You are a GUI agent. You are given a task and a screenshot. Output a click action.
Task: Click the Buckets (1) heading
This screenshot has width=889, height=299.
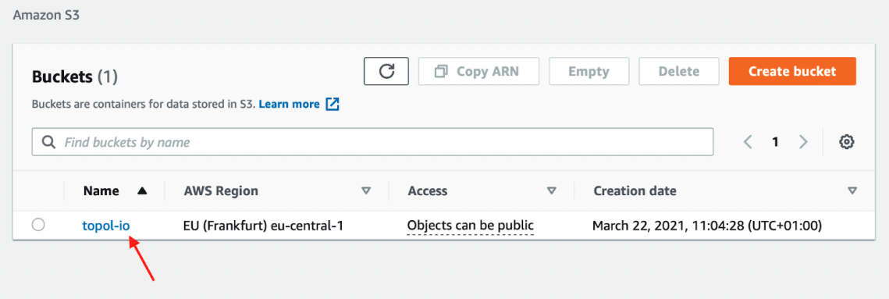(x=74, y=76)
